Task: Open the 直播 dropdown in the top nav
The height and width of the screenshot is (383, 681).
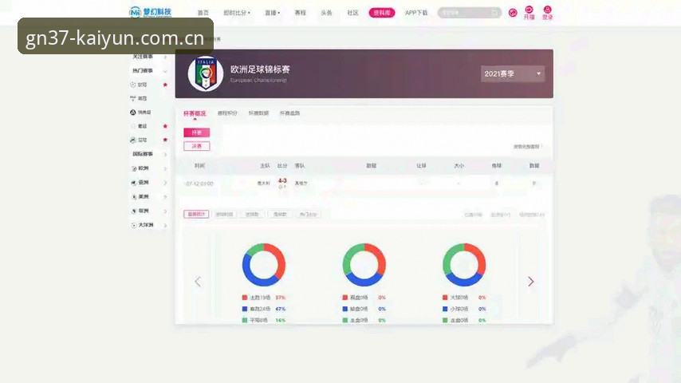Action: (x=272, y=13)
